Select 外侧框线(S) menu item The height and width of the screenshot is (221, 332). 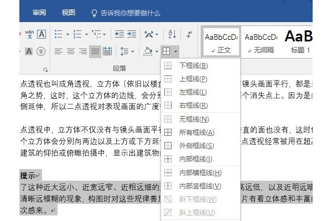pos(200,146)
